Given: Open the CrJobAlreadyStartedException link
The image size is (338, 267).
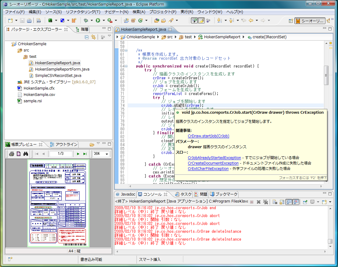Looking at the screenshot, I should pos(214,158).
